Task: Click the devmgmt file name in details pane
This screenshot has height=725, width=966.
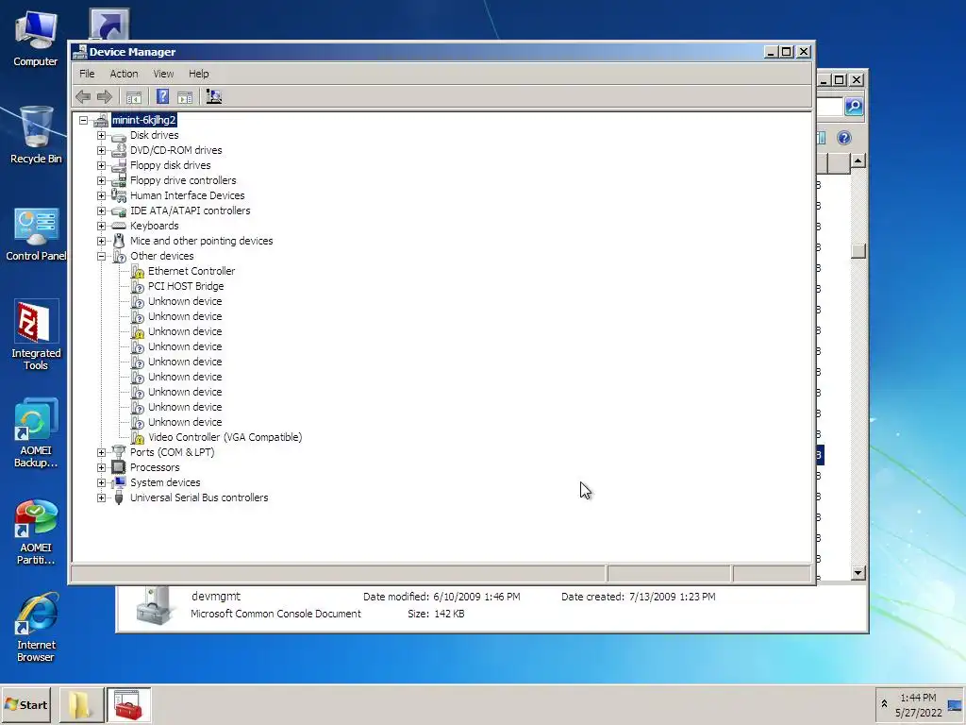Action: (x=216, y=597)
